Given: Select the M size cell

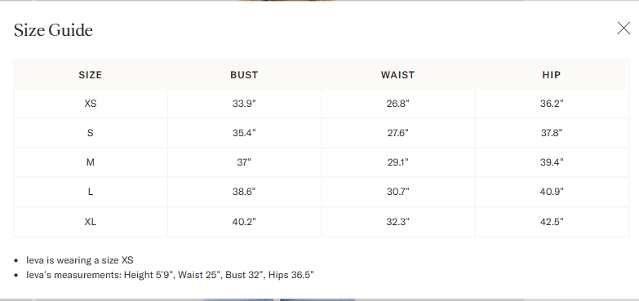Looking at the screenshot, I should pos(91,162).
